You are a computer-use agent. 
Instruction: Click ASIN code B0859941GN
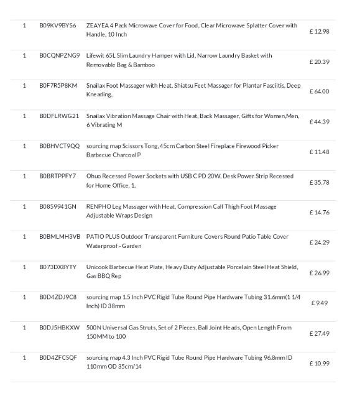[58, 206]
